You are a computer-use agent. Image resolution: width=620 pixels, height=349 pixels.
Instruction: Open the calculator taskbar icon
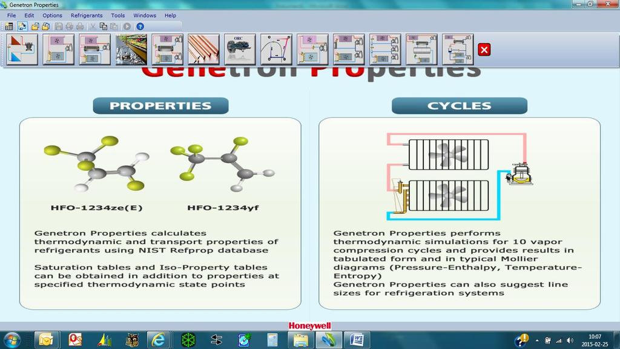272,340
